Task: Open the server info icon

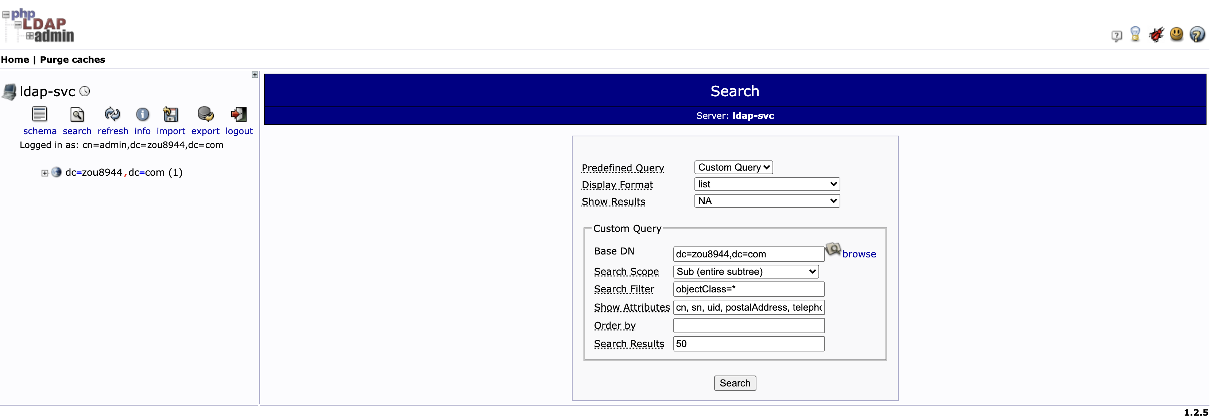Action: tap(142, 114)
